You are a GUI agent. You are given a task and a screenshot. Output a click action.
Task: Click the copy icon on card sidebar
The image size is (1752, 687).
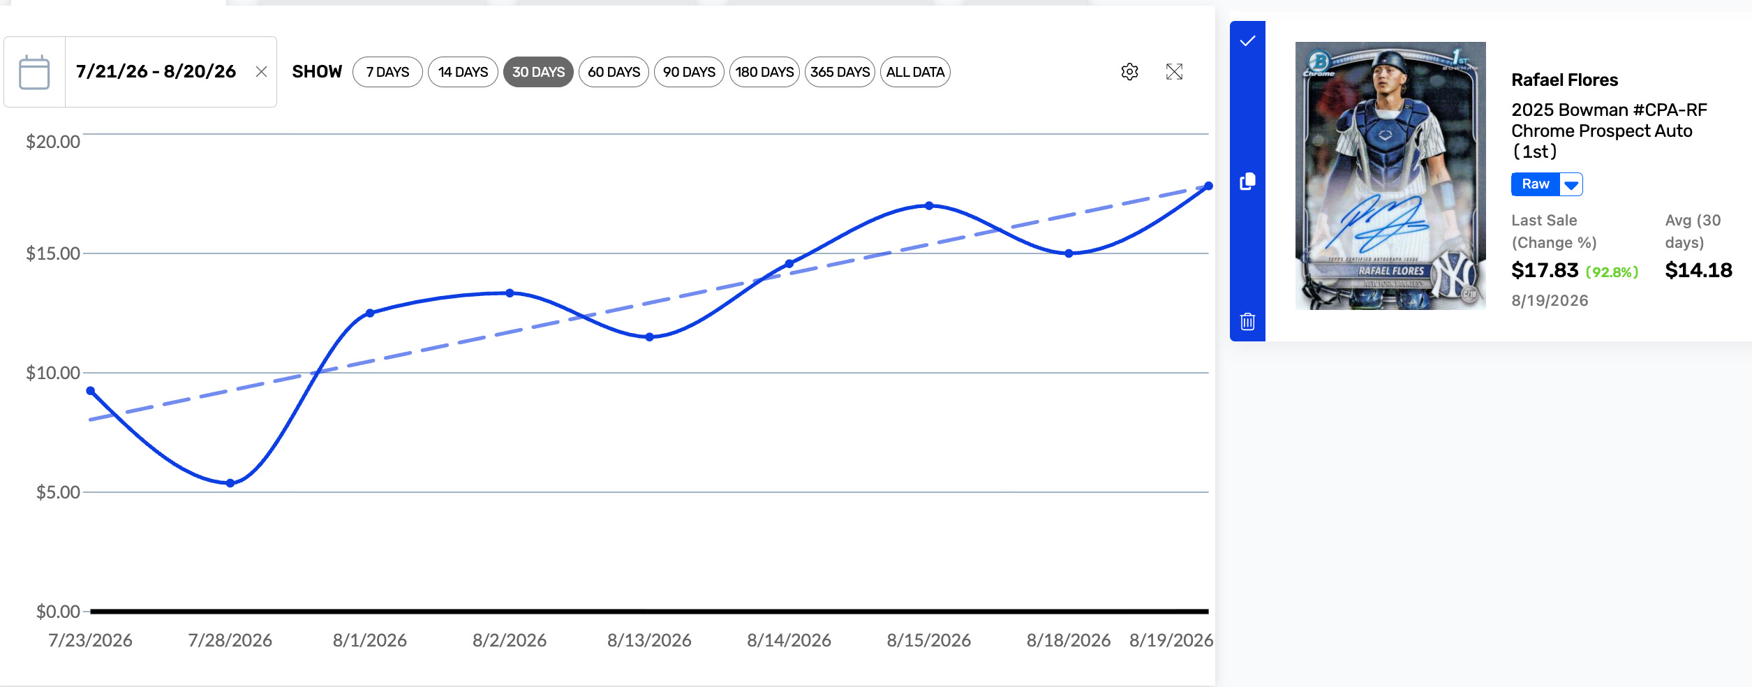[x=1248, y=182]
